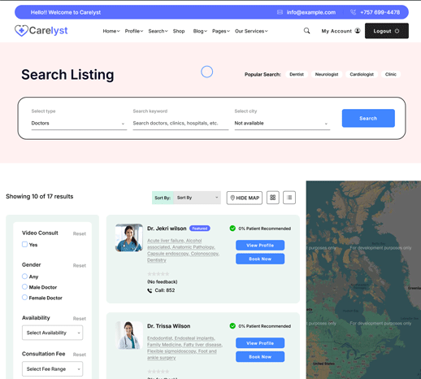Switch to list view layout icon
421x379 pixels.
tap(289, 198)
